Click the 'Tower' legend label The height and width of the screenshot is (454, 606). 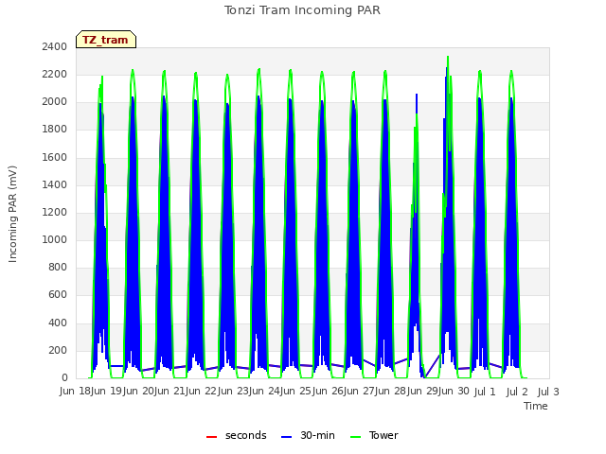coord(383,435)
